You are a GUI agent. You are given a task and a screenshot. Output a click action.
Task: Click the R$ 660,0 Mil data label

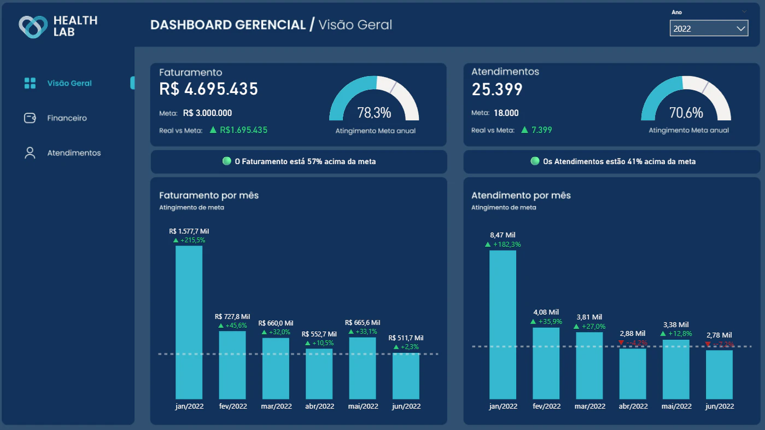pos(276,323)
